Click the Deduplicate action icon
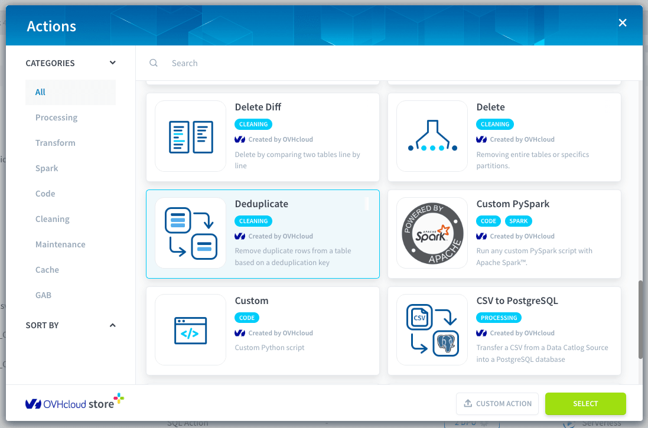This screenshot has height=428, width=648. 191,233
